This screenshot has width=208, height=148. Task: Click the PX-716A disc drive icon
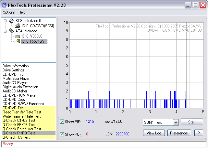(x=18, y=41)
